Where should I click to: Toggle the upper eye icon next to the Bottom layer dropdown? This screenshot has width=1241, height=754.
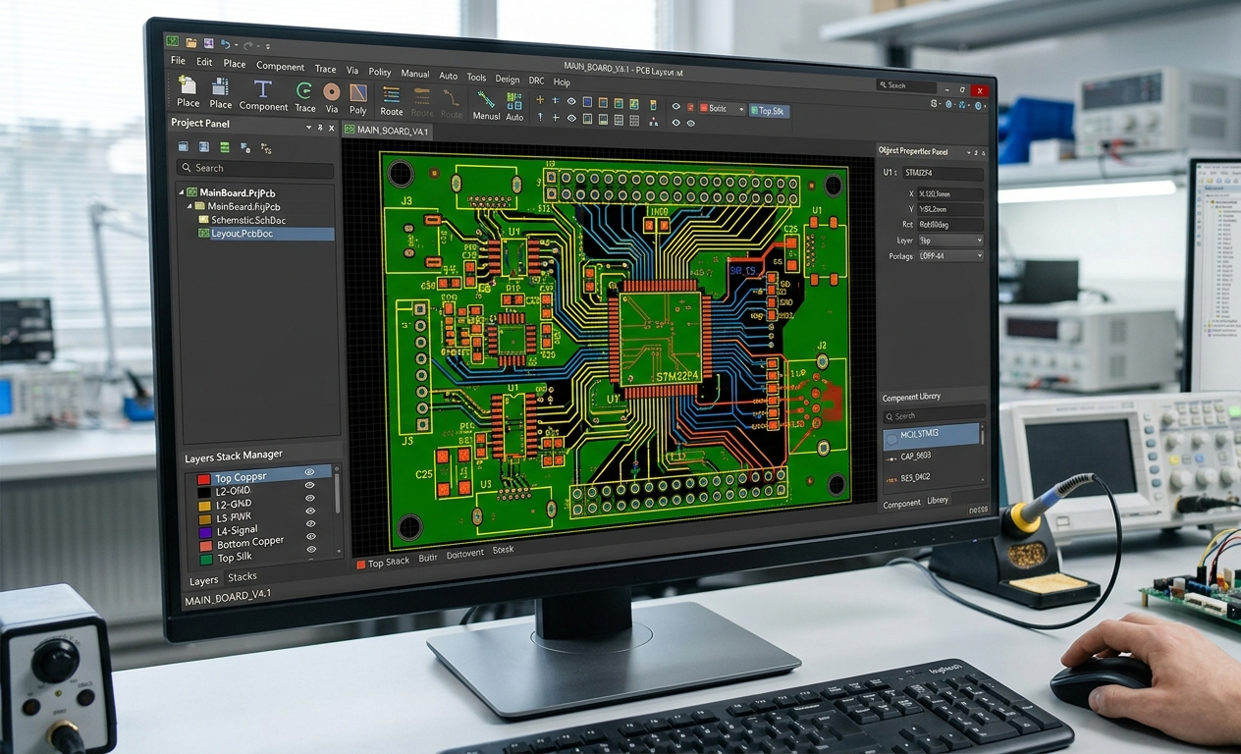676,106
